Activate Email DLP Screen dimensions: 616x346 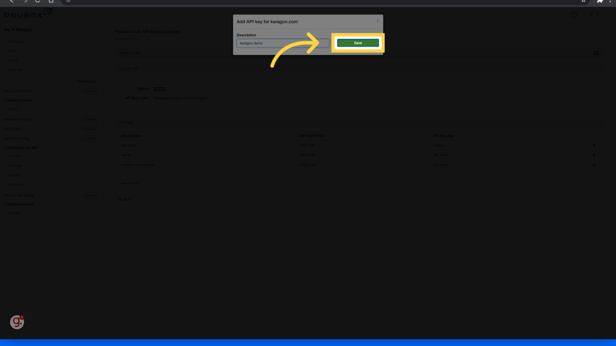coord(90,129)
